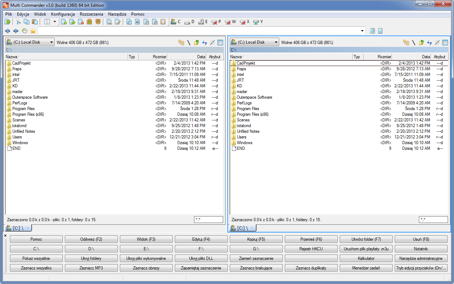Click Odśwież (F2) button
The image size is (454, 284).
[91, 239]
